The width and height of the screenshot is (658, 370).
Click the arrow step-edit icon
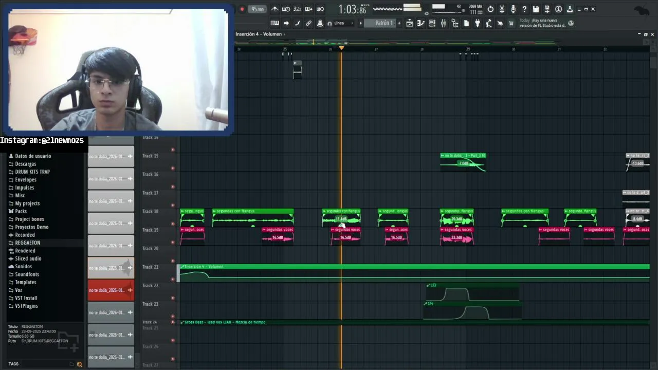tap(286, 23)
